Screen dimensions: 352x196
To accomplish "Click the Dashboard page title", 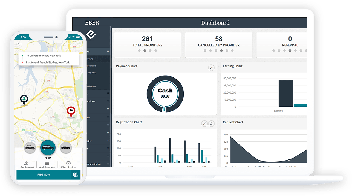I will 215,23.
